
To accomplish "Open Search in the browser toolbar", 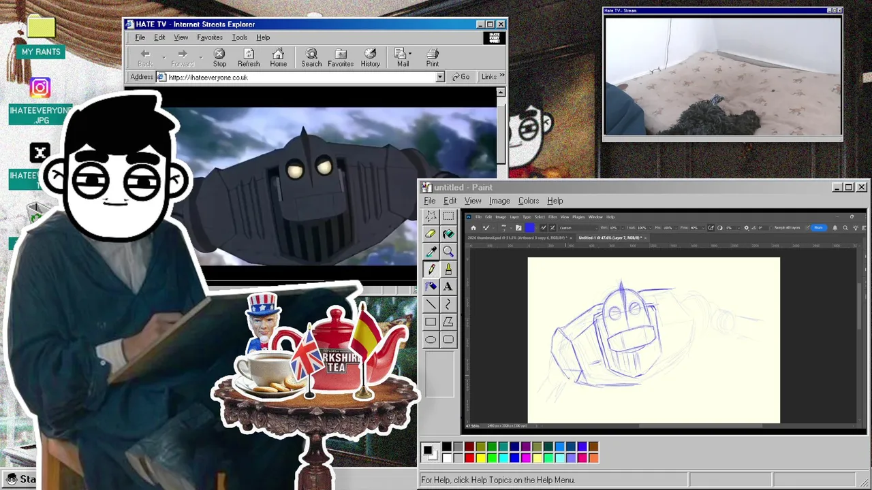I will tap(311, 58).
